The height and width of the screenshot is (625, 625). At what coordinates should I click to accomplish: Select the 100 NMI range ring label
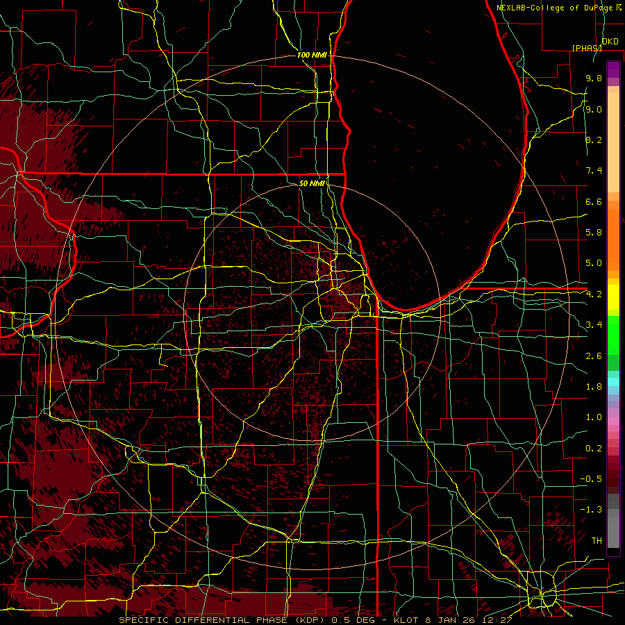tap(312, 55)
